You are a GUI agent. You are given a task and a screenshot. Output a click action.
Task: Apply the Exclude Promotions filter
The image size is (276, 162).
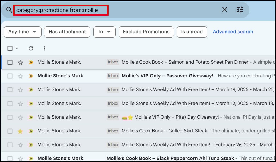[x=146, y=32]
